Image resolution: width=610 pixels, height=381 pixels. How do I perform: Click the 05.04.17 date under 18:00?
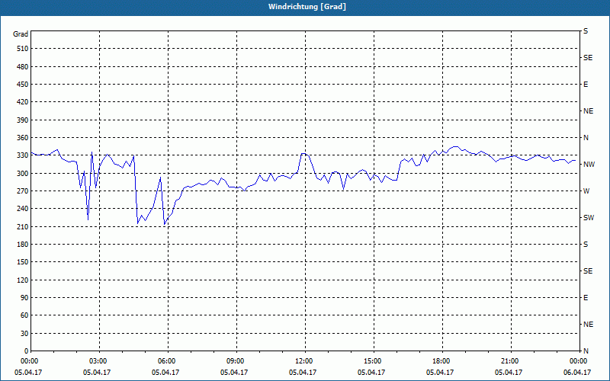point(440,372)
